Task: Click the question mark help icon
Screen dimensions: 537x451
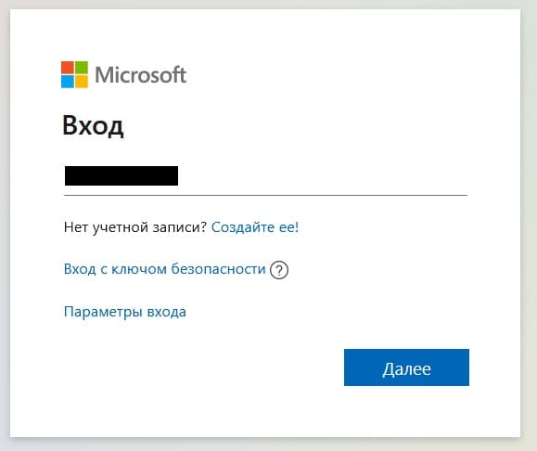Action: [x=279, y=270]
